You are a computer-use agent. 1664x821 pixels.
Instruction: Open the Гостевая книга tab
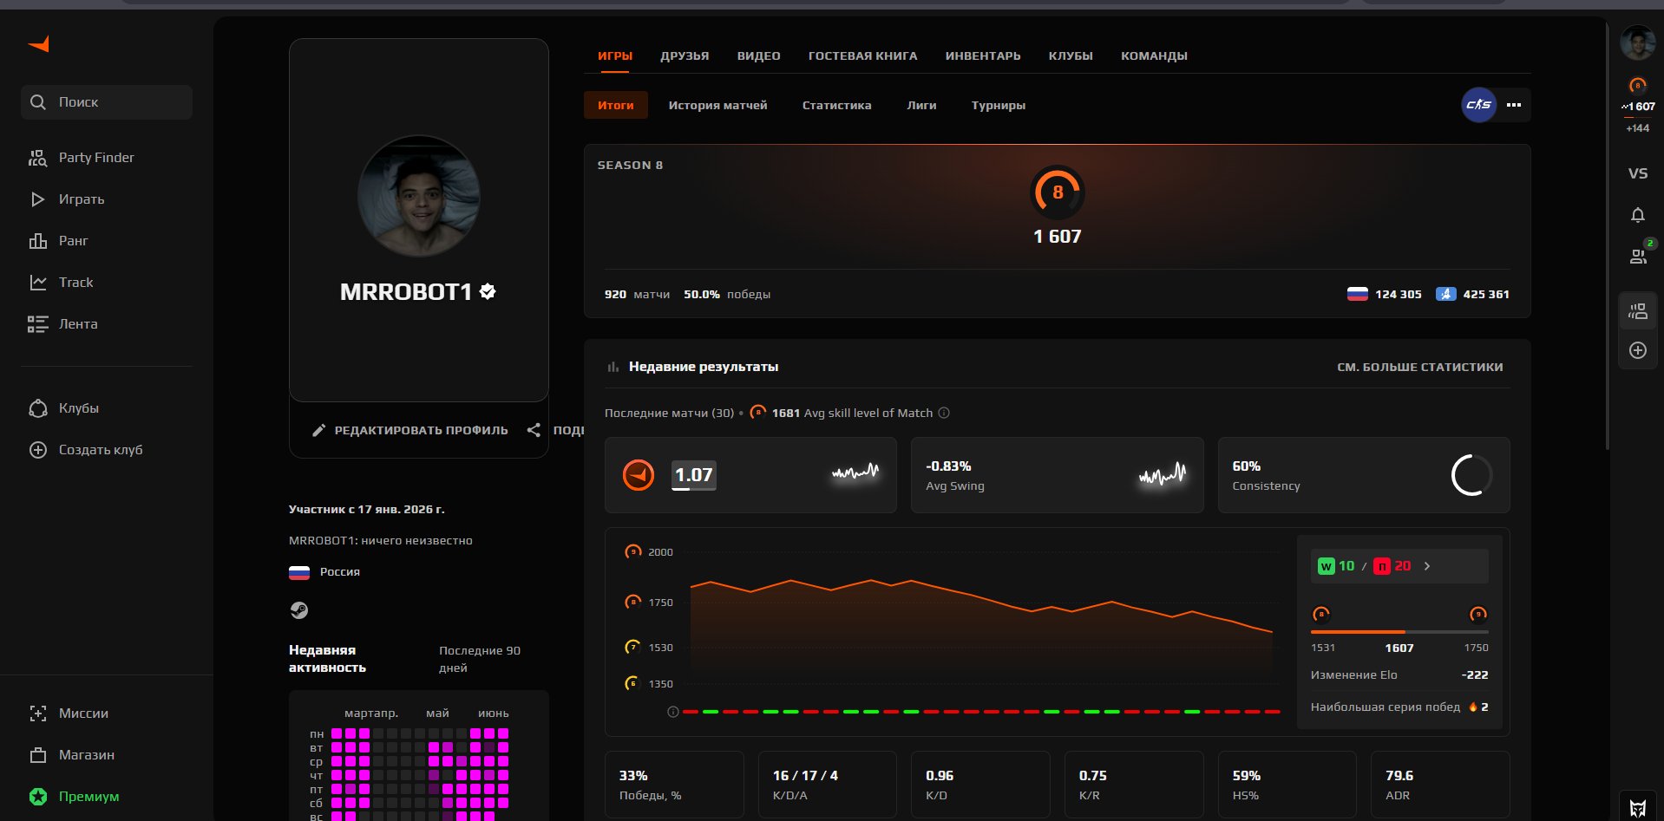(862, 55)
